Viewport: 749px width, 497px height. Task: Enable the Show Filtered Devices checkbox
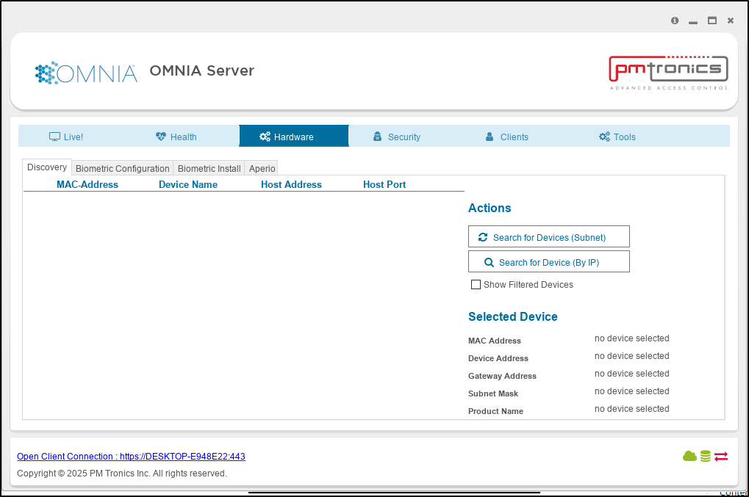[x=476, y=285]
